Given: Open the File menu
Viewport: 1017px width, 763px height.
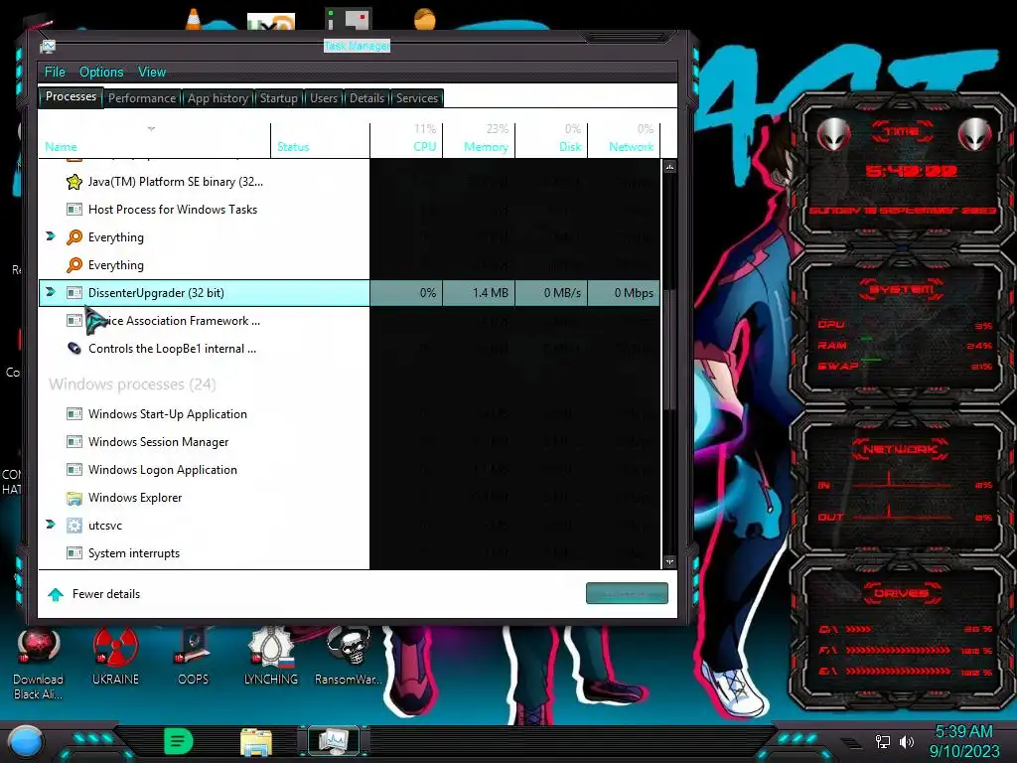Looking at the screenshot, I should coord(55,72).
